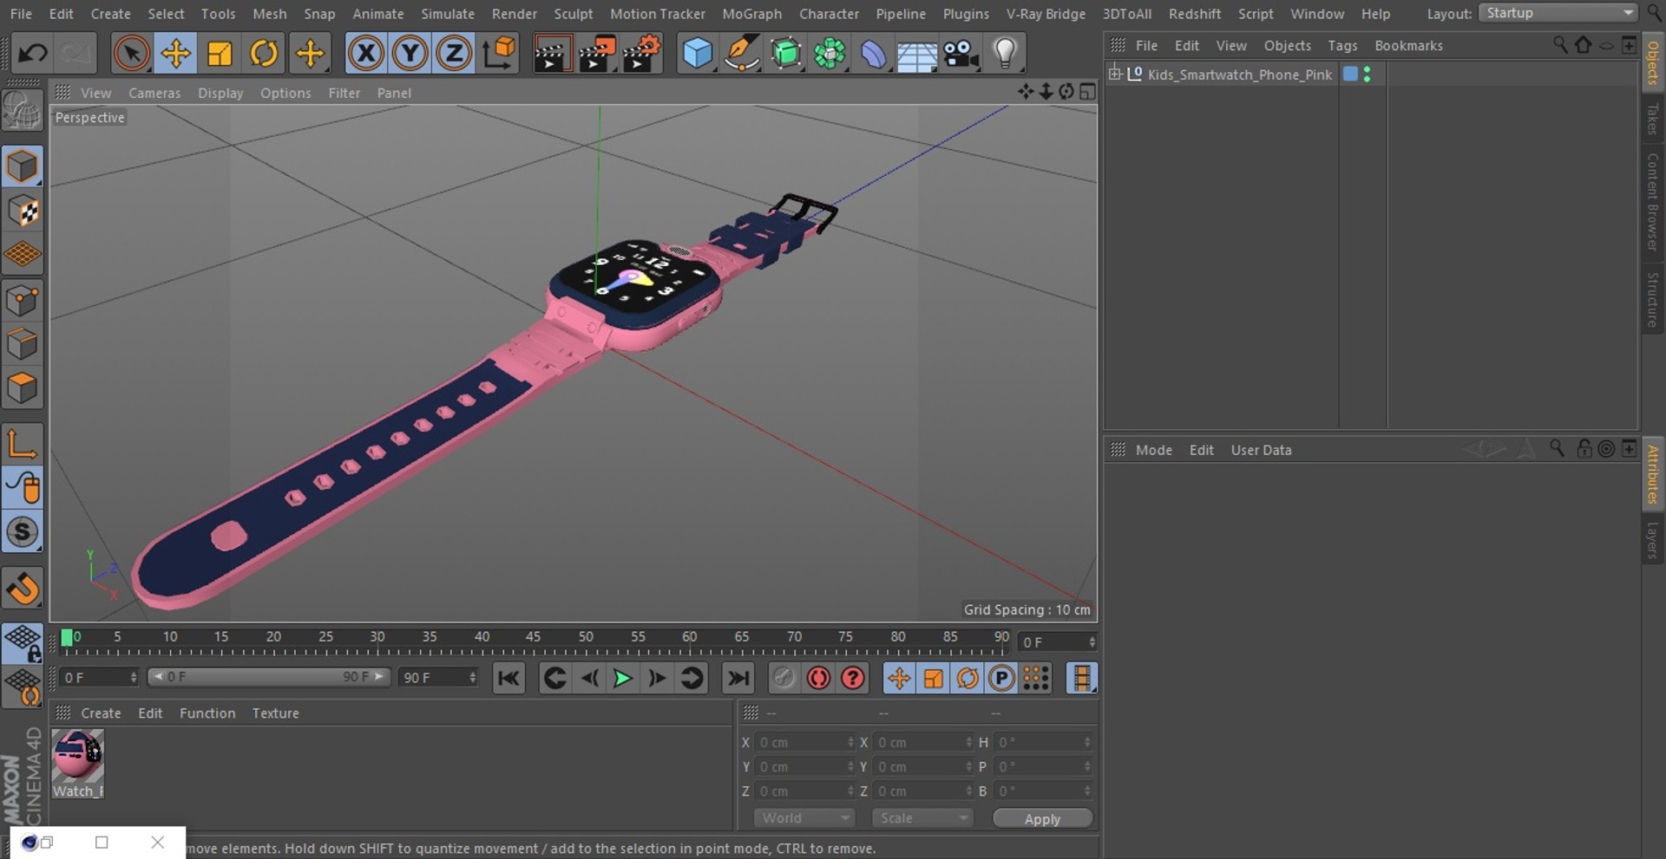Toggle Y-axis lock
1666x859 pixels.
(410, 54)
